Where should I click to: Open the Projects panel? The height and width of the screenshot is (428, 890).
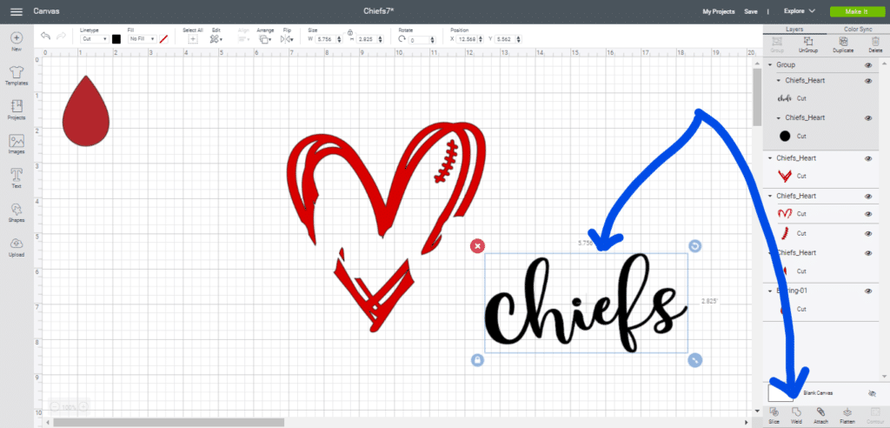click(x=17, y=110)
